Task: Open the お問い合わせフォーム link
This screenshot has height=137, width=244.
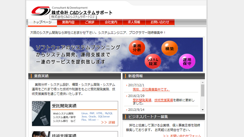Action: (x=182, y=136)
